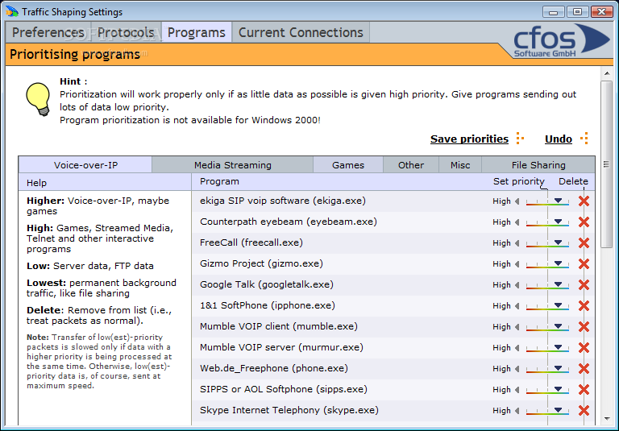The image size is (619, 431).
Task: Delete Gizmo Project entry
Action: [584, 264]
